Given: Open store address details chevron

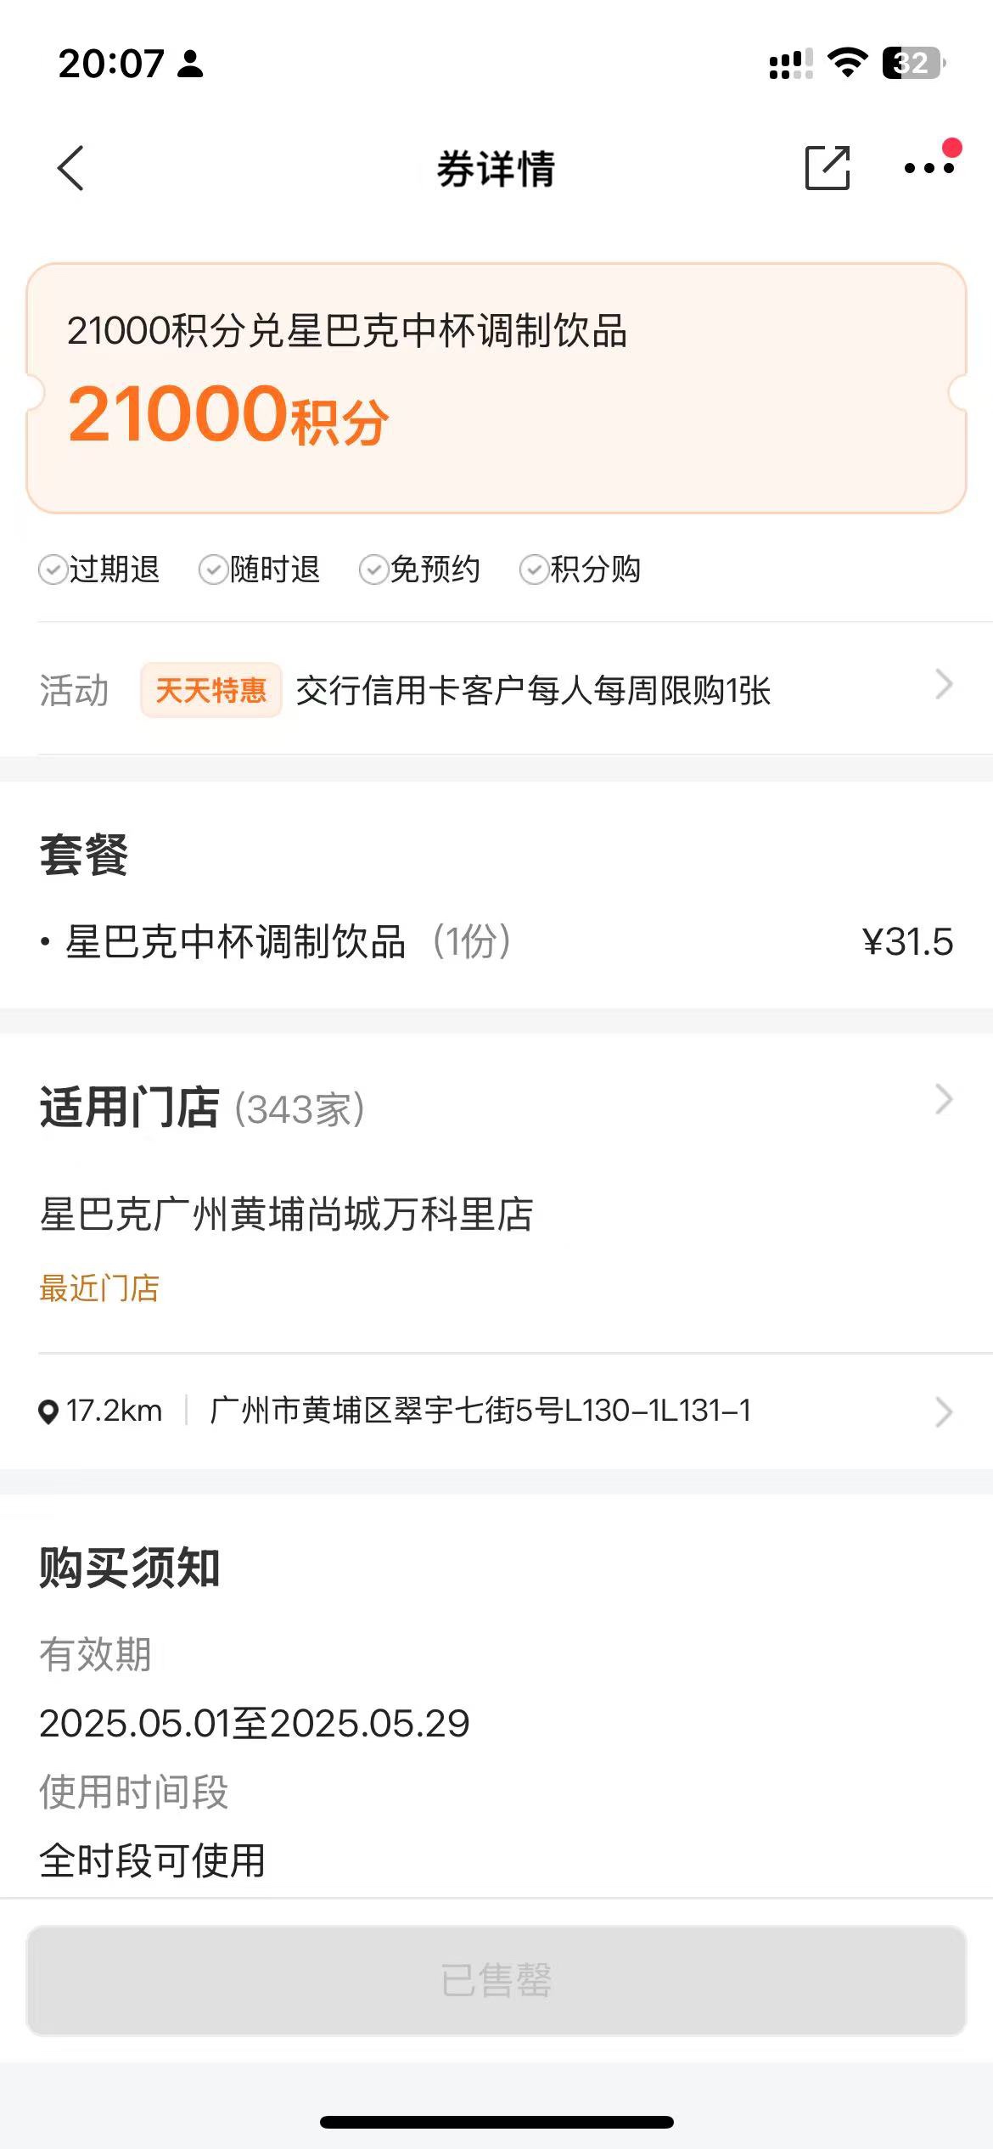Looking at the screenshot, I should point(944,1412).
